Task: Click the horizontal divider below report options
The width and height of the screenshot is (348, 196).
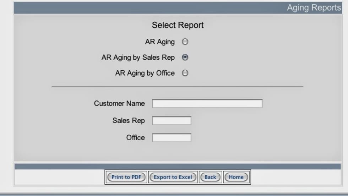Action: [178, 87]
